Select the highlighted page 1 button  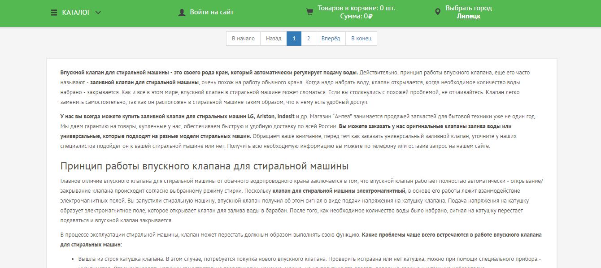tap(294, 38)
